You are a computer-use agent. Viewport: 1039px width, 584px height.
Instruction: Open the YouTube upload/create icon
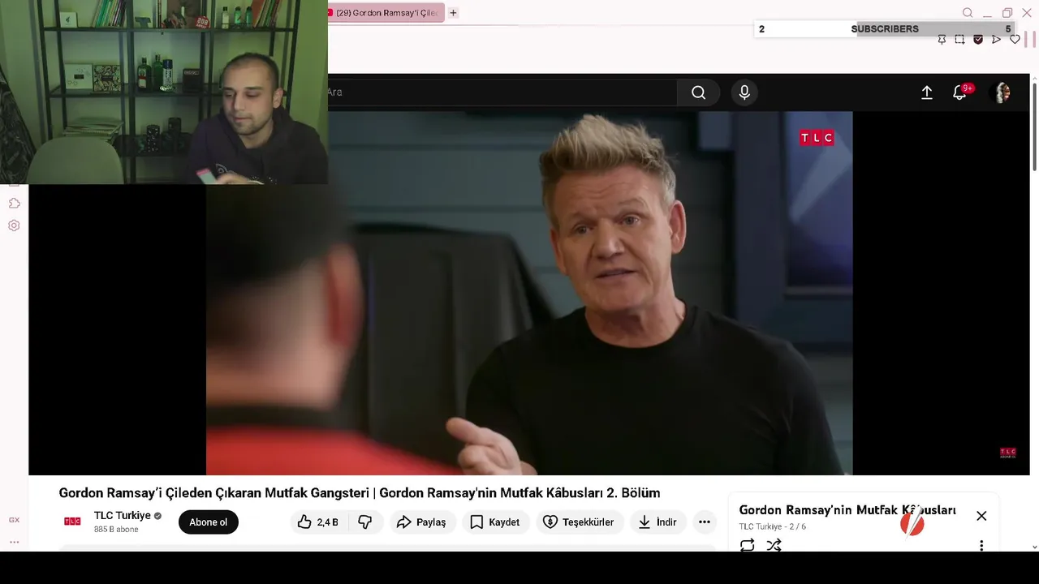[926, 92]
